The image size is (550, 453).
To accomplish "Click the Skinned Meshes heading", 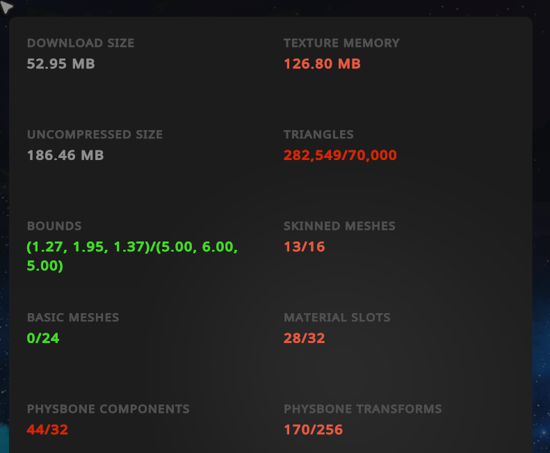I will (x=339, y=225).
